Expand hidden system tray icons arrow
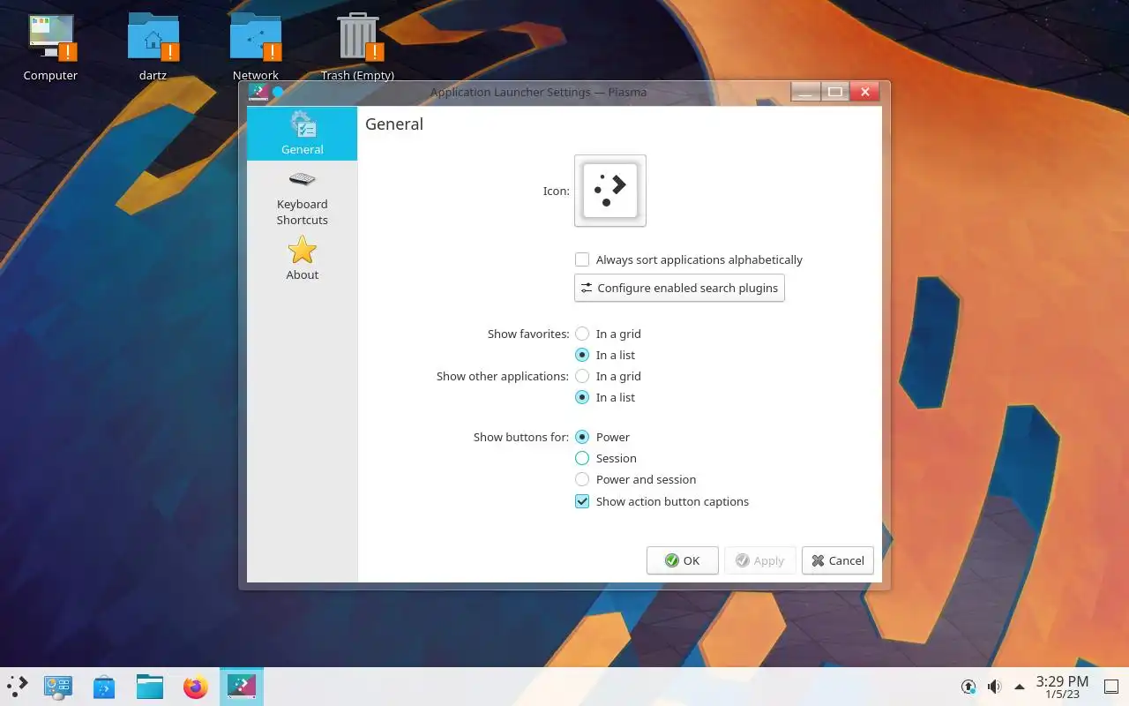The width and height of the screenshot is (1129, 706). click(x=1020, y=687)
